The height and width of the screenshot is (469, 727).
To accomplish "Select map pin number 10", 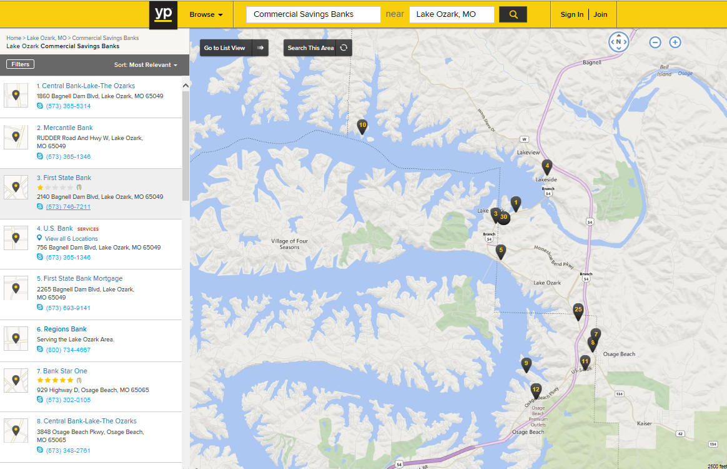I will pyautogui.click(x=363, y=126).
